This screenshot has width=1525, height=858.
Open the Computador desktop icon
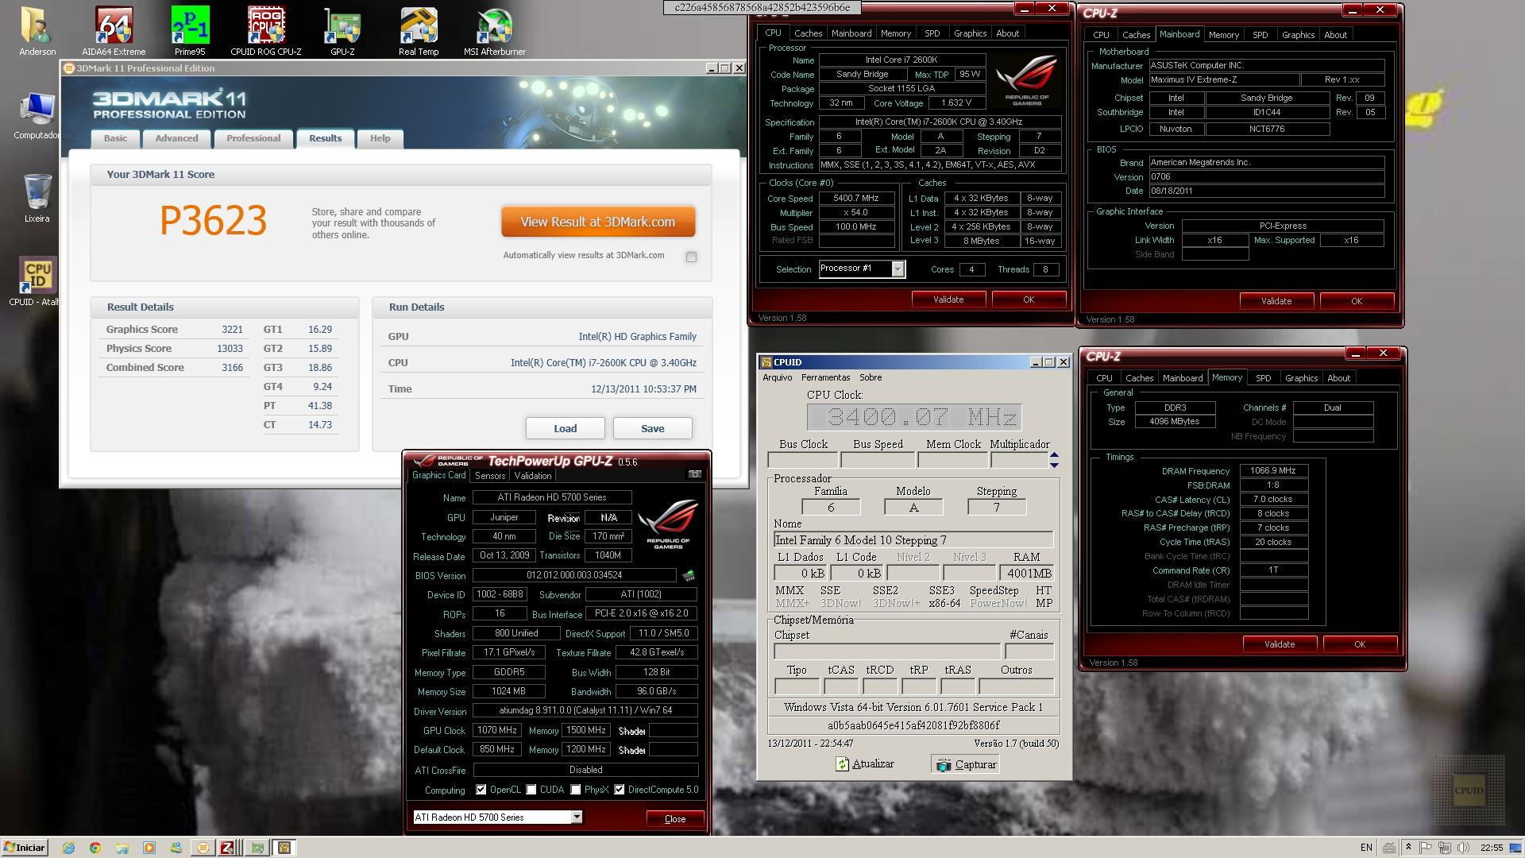(37, 116)
